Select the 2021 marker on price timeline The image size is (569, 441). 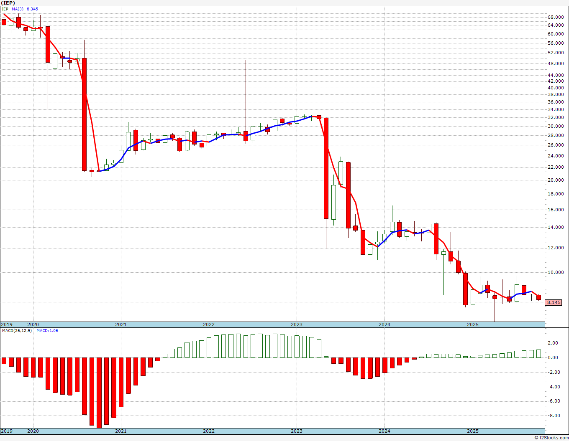(x=120, y=324)
